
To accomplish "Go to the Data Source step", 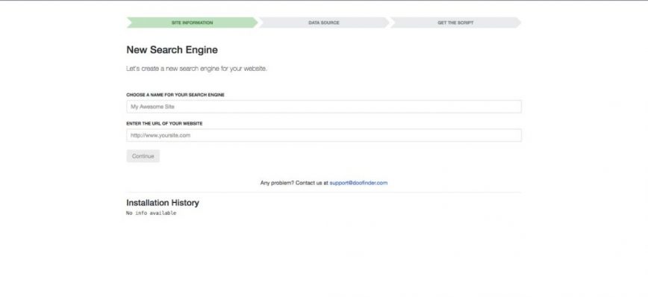I will click(323, 22).
